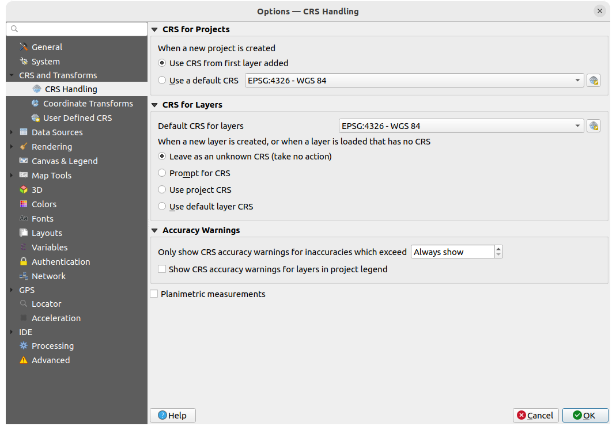This screenshot has width=616, height=430.
Task: Click the Processing gear icon
Action: (24, 346)
